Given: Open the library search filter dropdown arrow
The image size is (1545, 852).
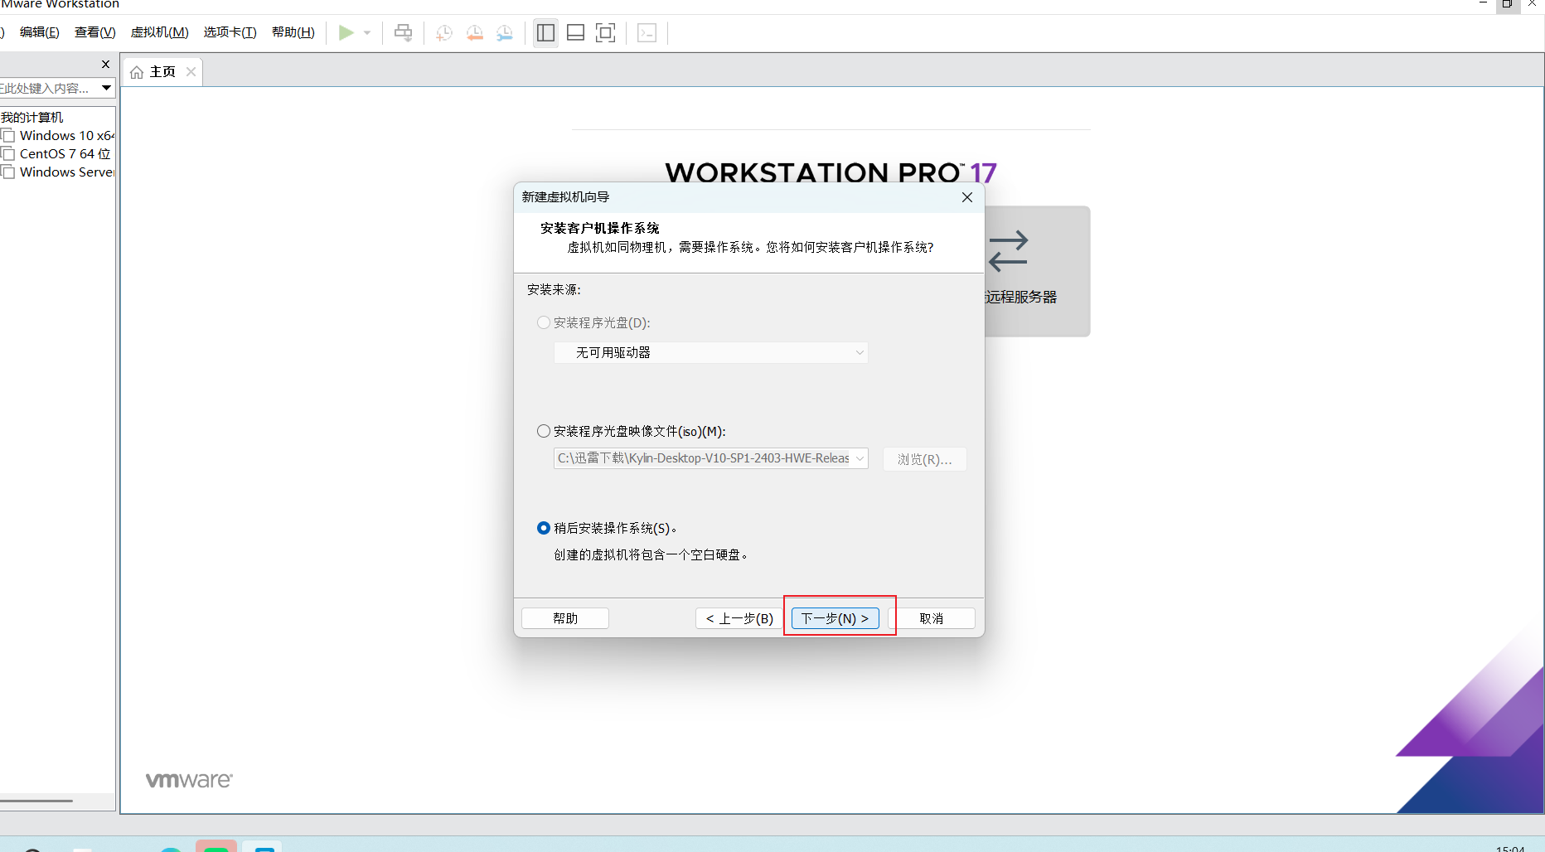Looking at the screenshot, I should click(107, 88).
